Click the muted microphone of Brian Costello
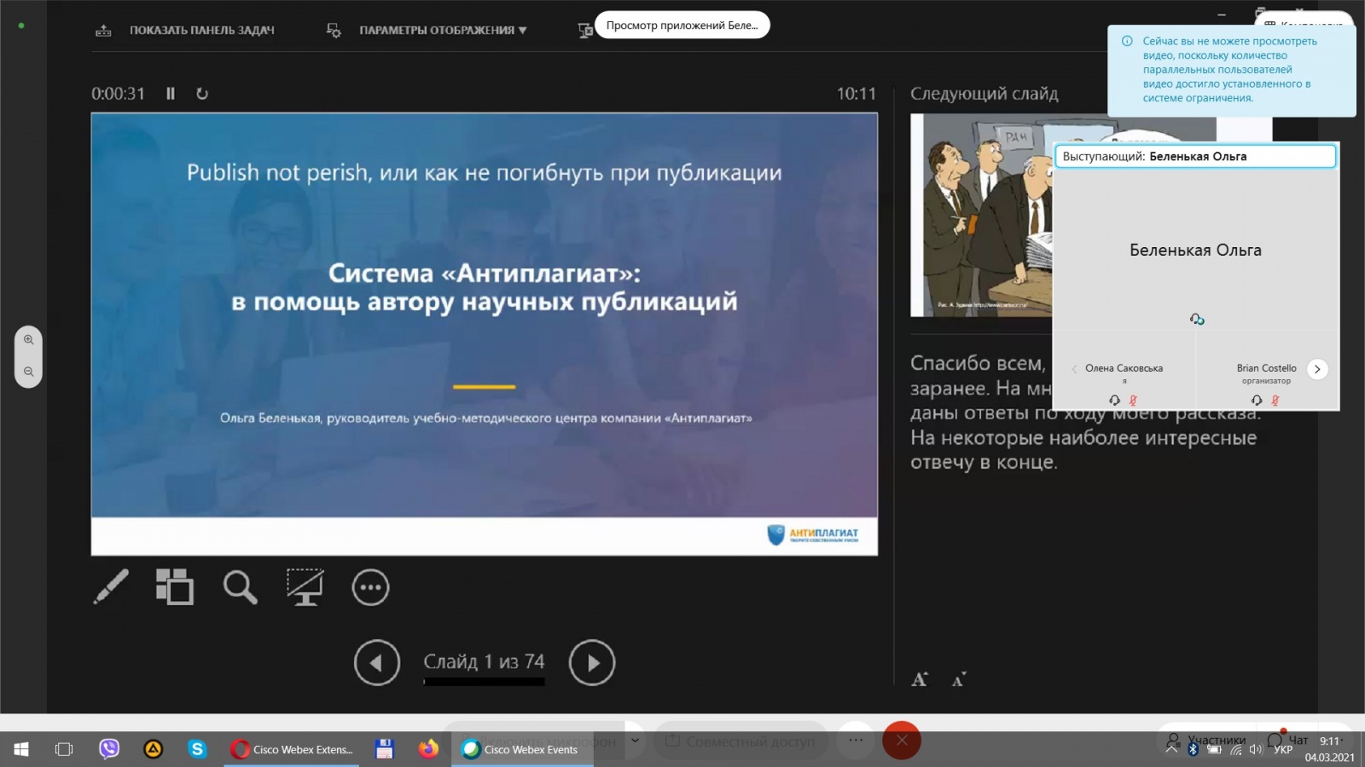The image size is (1365, 767). coord(1275,401)
